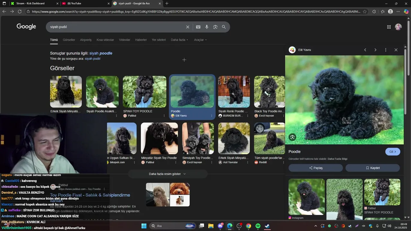Open more options for Patibul SİYAH TOY POODLE

pyautogui.click(x=164, y=116)
